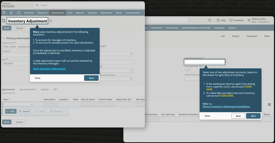The width and height of the screenshot is (275, 143).
Task: Click the document icon left of the page title
Action: (x=4, y=21)
